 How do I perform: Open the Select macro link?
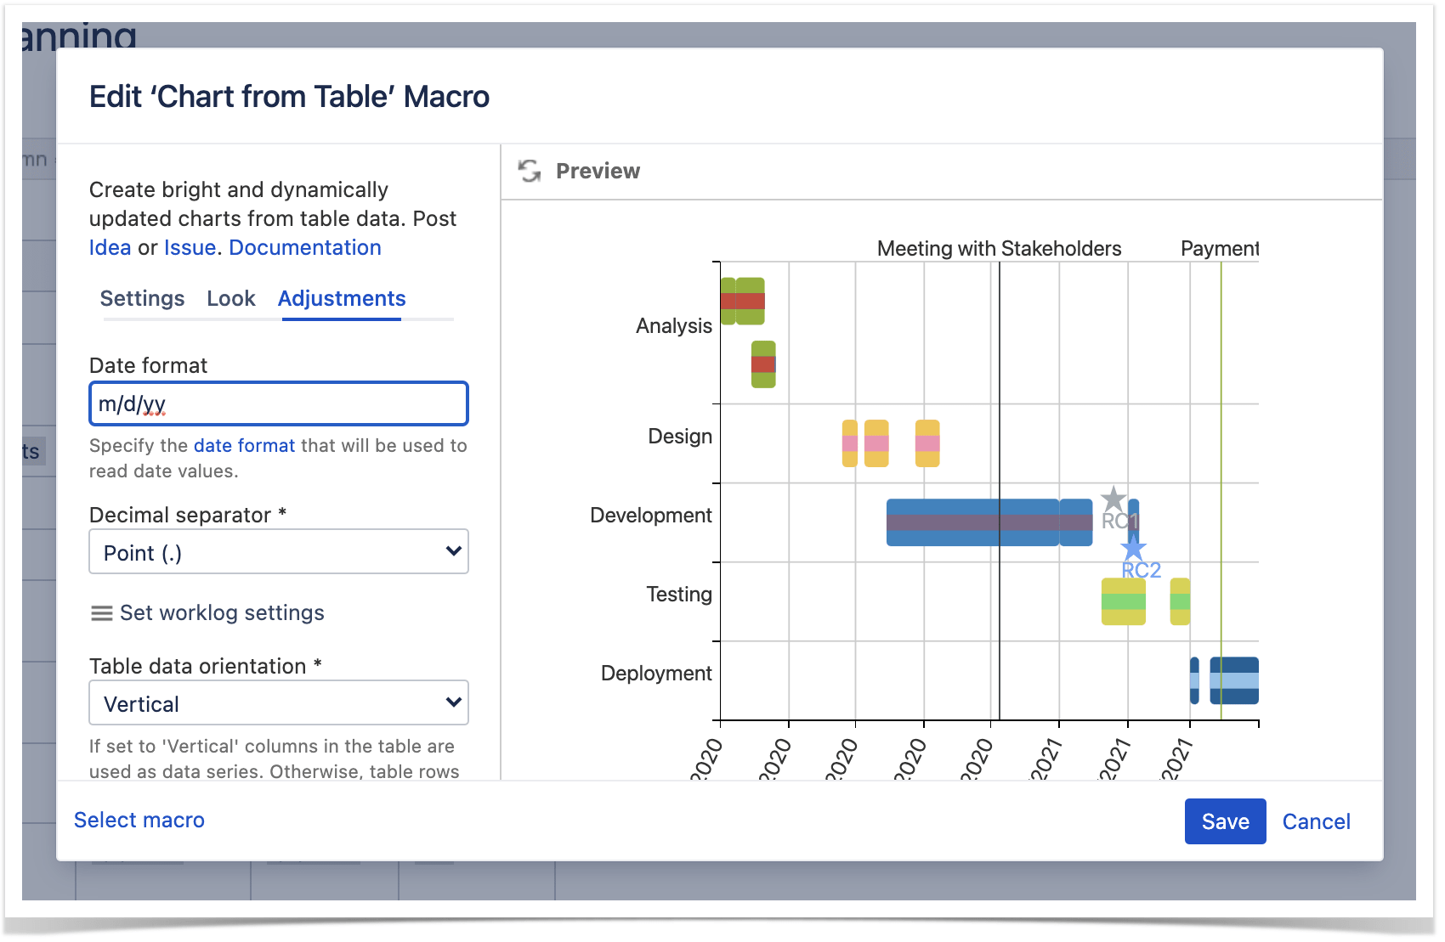click(139, 820)
